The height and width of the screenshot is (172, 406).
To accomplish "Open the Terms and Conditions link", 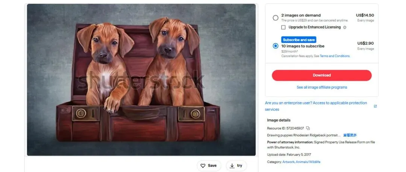I will 335,56.
